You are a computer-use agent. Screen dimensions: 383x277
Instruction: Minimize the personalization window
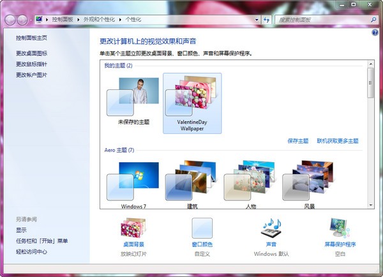pos(342,5)
